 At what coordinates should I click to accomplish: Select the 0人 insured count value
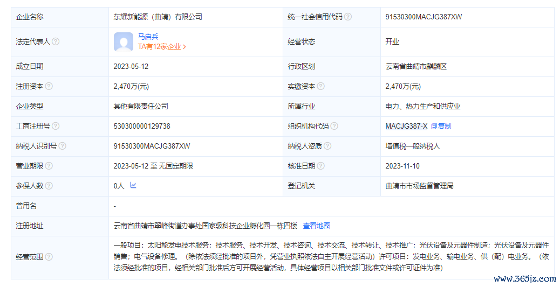119,186
